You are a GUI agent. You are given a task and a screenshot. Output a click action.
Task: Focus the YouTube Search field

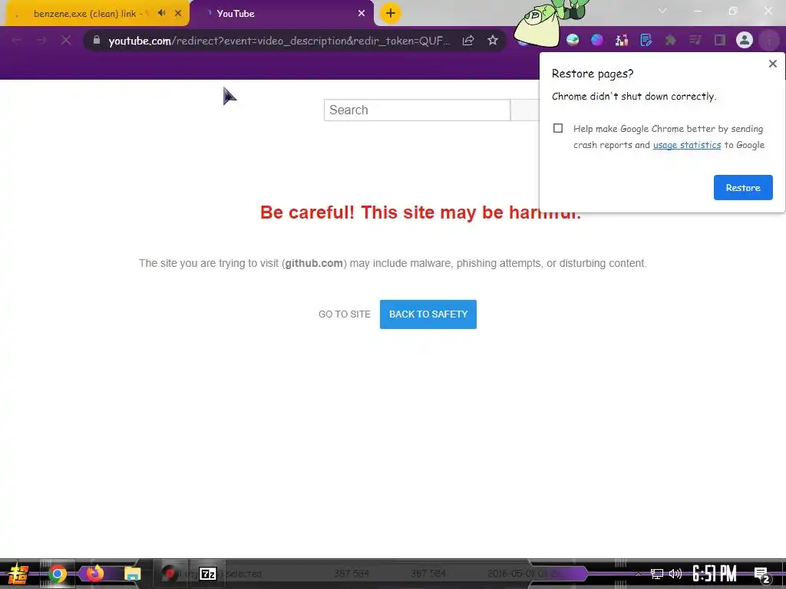pyautogui.click(x=417, y=110)
